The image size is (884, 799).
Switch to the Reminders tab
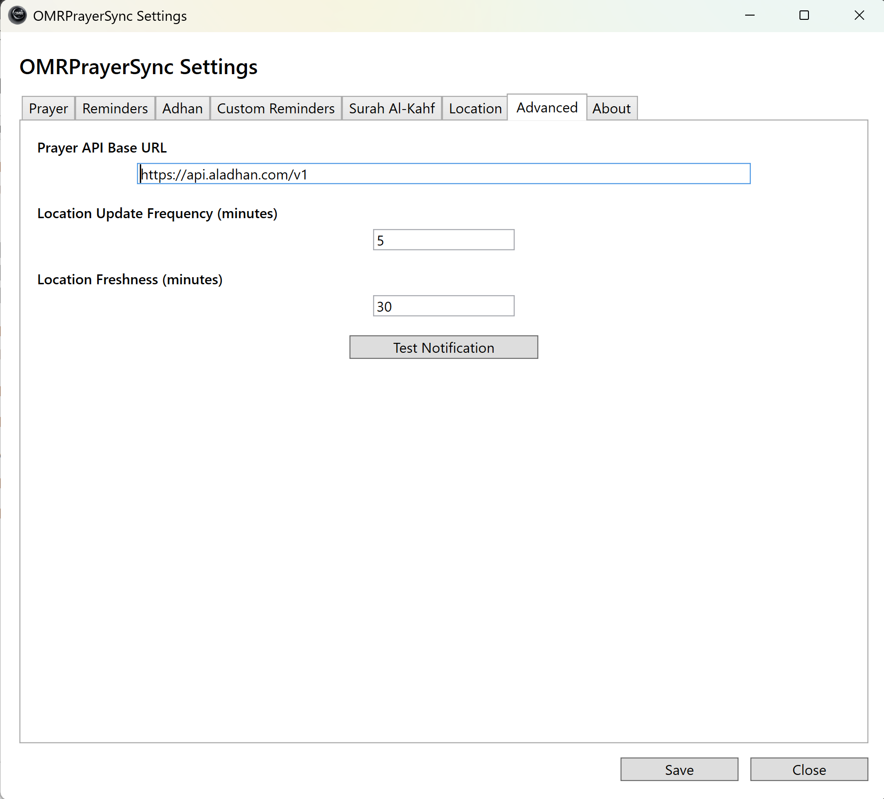pyautogui.click(x=115, y=108)
